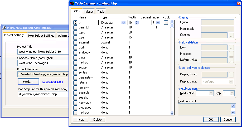
Task: Click the HTML Help Builder Configuration wrench icon
Action: coord(4,27)
